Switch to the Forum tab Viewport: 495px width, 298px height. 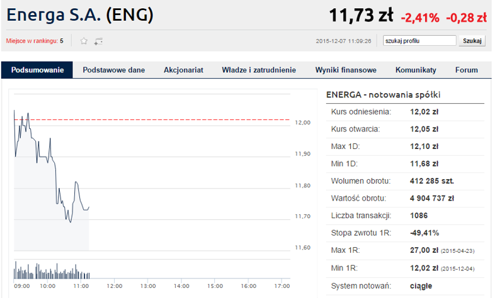(x=466, y=70)
